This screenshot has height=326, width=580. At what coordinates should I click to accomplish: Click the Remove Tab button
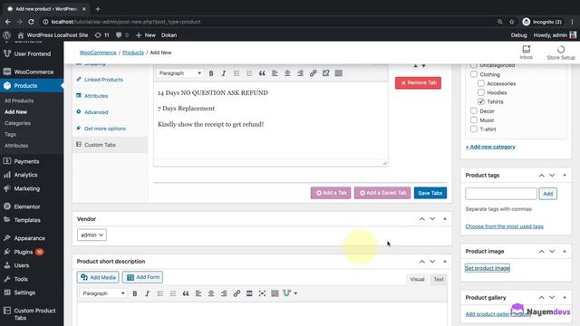point(418,82)
